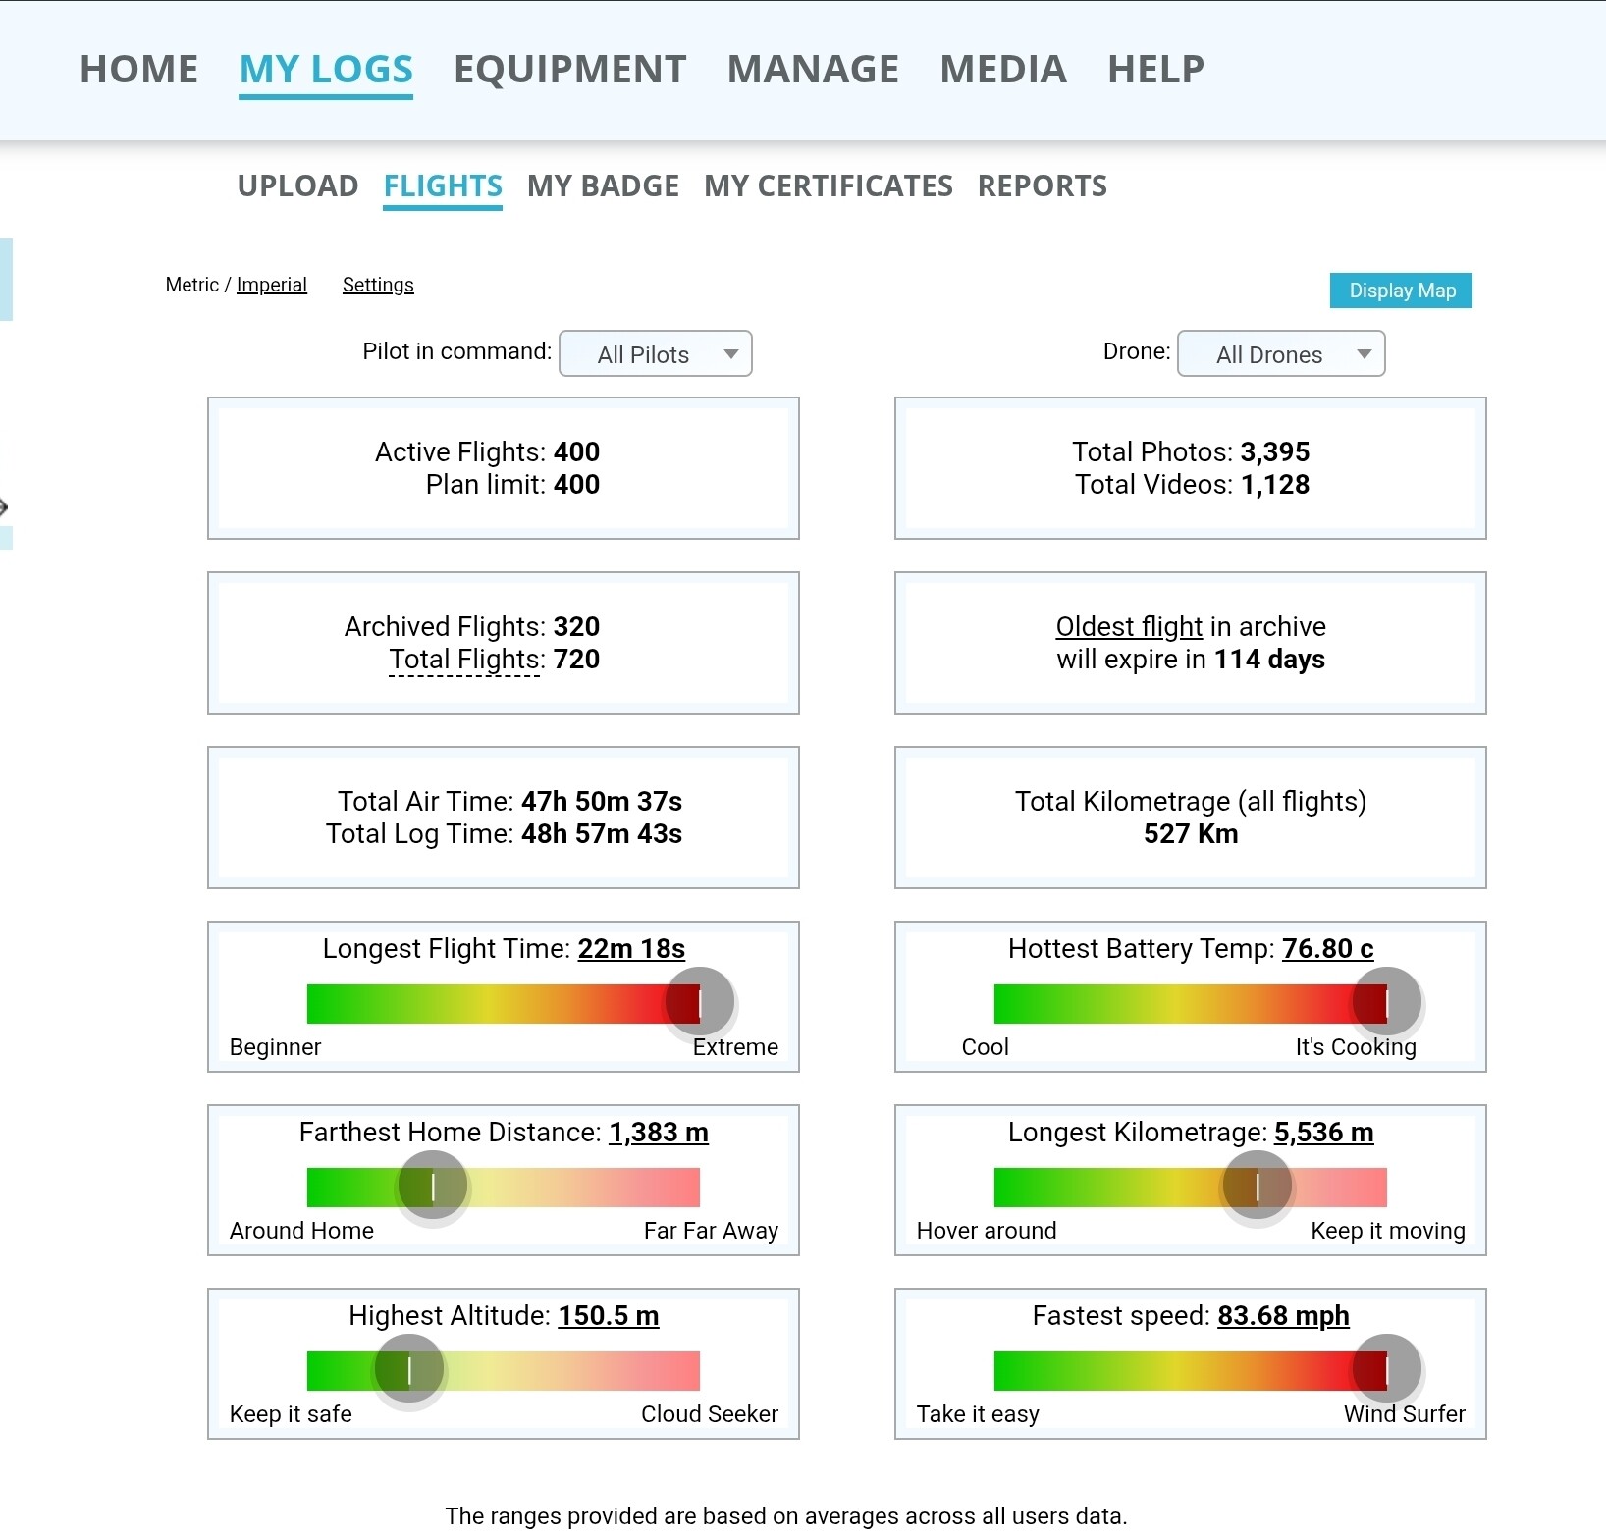Image resolution: width=1606 pixels, height=1535 pixels.
Task: Open the Settings link
Action: tap(378, 285)
